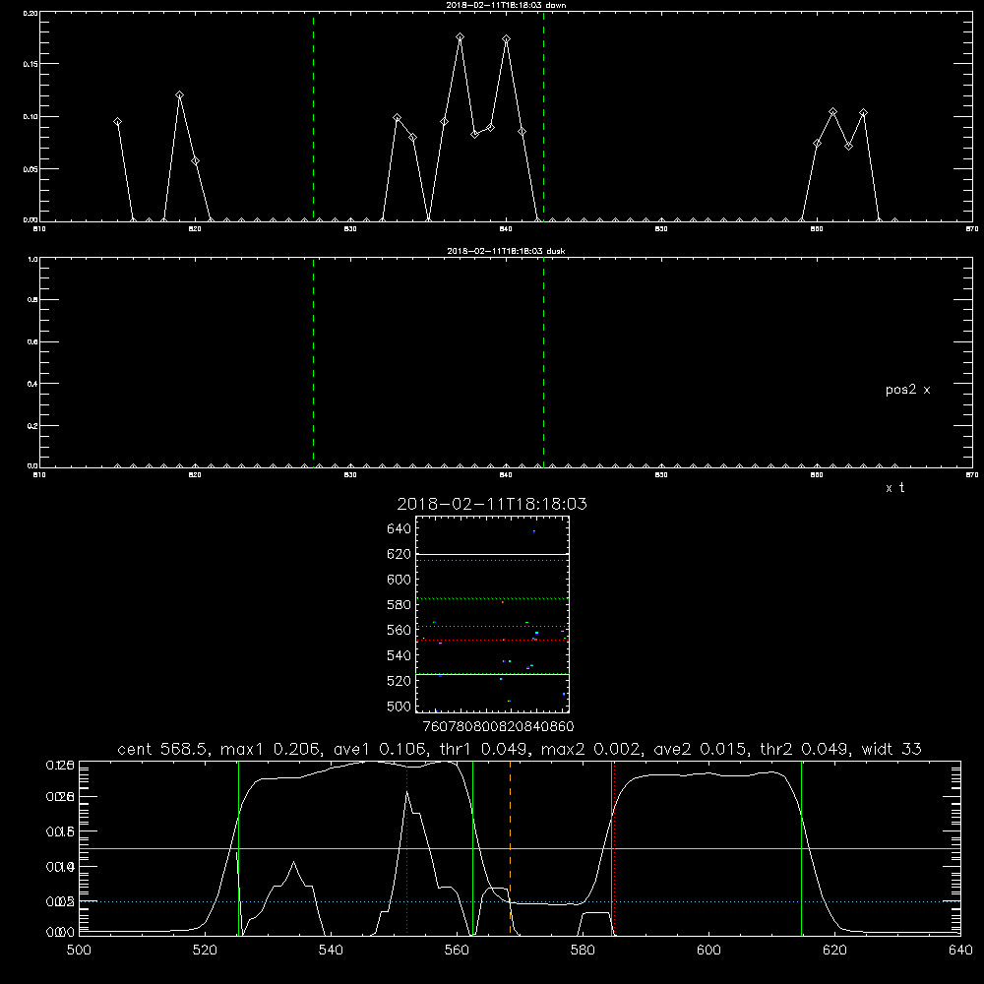
Task: Click the '600' y-axis label of scatter plot
Action: coord(400,580)
